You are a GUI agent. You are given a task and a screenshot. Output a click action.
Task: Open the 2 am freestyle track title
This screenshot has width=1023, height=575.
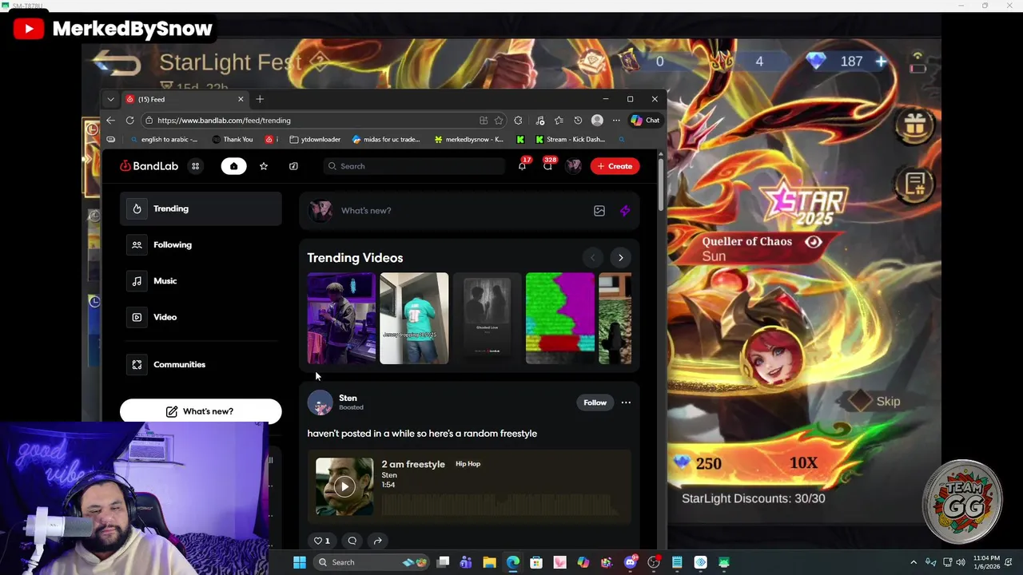pos(413,464)
